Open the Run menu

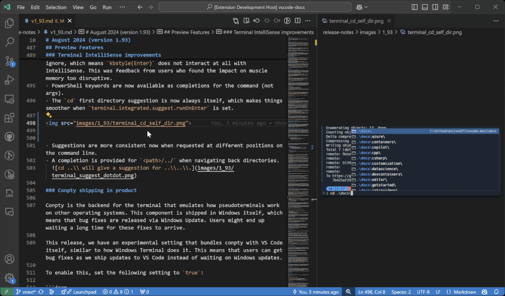107,7
